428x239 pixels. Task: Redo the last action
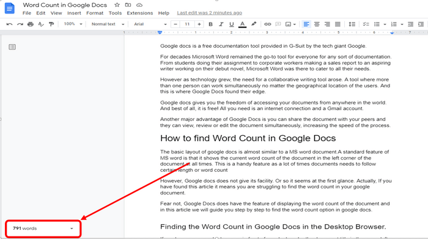coord(20,24)
